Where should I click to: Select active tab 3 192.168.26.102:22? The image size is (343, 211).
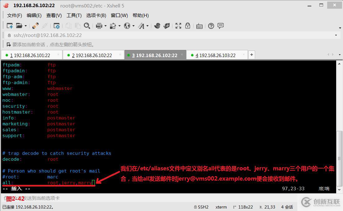155,55
